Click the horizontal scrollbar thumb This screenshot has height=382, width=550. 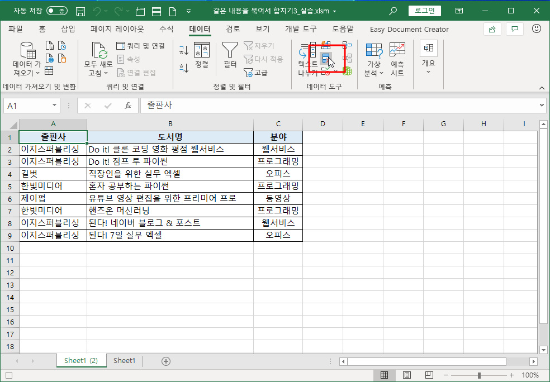point(427,361)
